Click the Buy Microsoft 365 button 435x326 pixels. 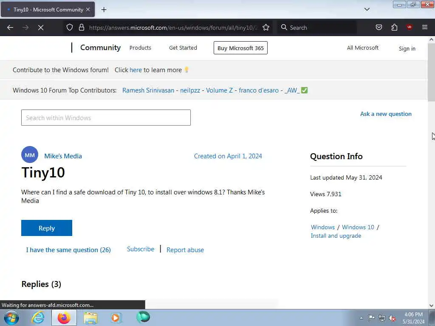click(240, 48)
